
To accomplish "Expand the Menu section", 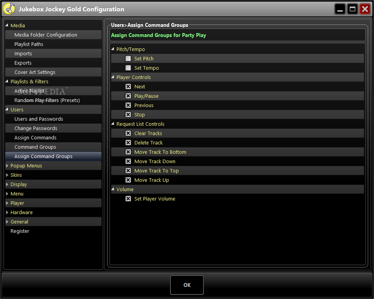I will coord(7,193).
